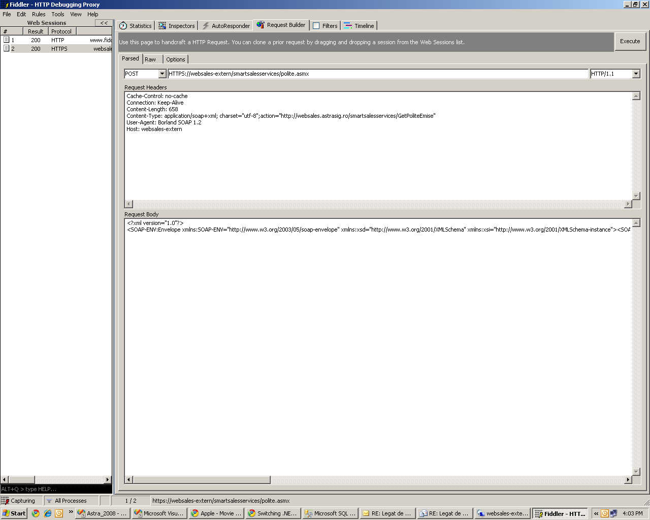The image size is (650, 520).
Task: Open the HTTP method POST dropdown
Action: click(x=162, y=74)
